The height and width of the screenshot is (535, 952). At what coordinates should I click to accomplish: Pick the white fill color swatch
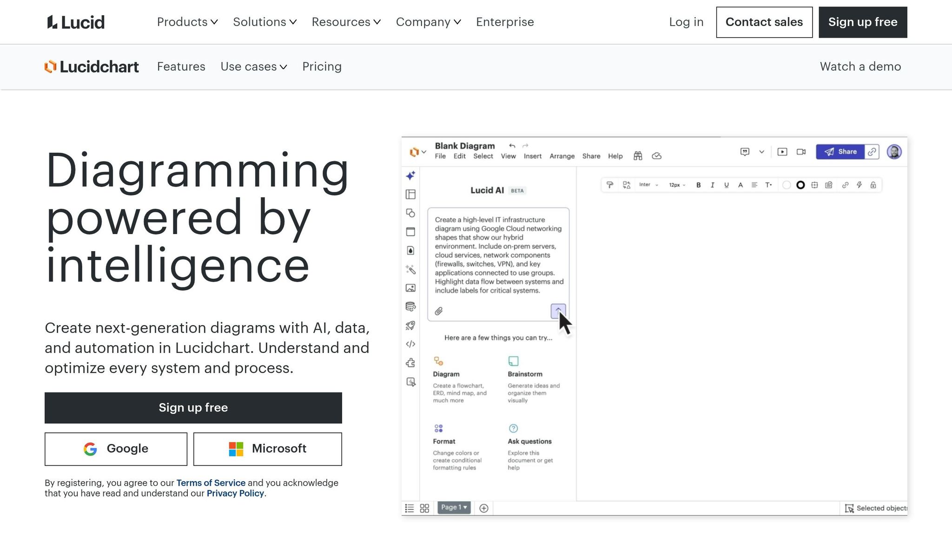coord(787,185)
